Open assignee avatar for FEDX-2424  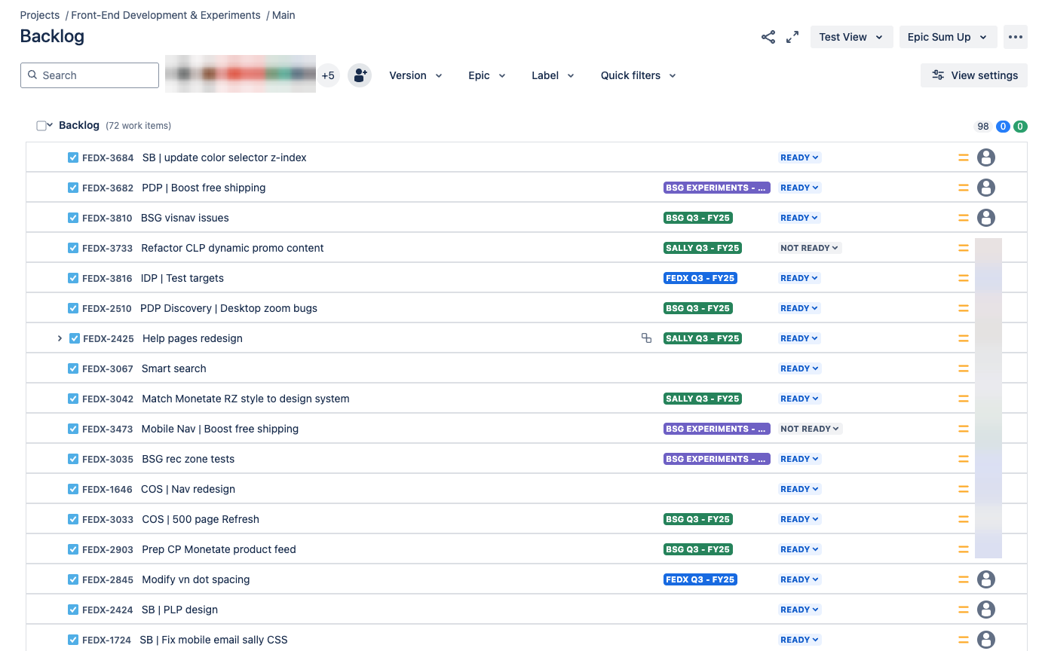tap(986, 610)
